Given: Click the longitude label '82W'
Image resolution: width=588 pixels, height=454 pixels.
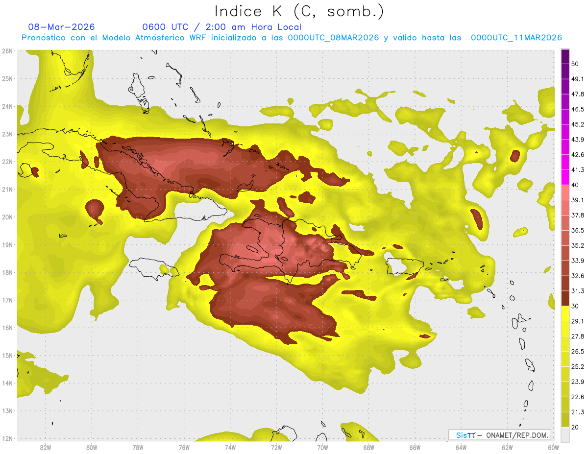Looking at the screenshot, I should [45, 447].
